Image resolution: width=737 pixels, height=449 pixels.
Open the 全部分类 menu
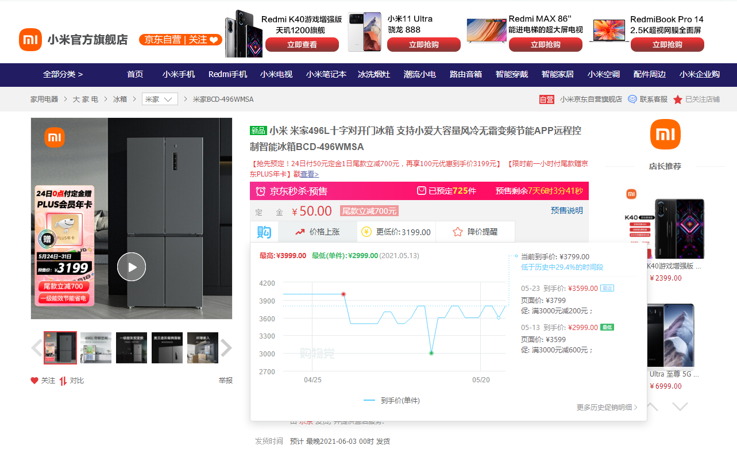[x=63, y=75]
